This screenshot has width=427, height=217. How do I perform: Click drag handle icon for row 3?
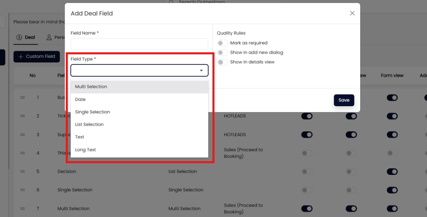click(x=23, y=135)
